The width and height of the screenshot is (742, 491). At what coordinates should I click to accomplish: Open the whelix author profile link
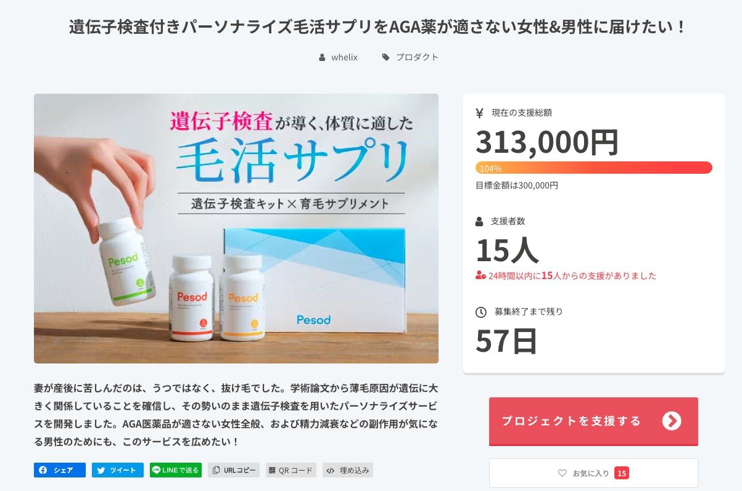(x=344, y=57)
